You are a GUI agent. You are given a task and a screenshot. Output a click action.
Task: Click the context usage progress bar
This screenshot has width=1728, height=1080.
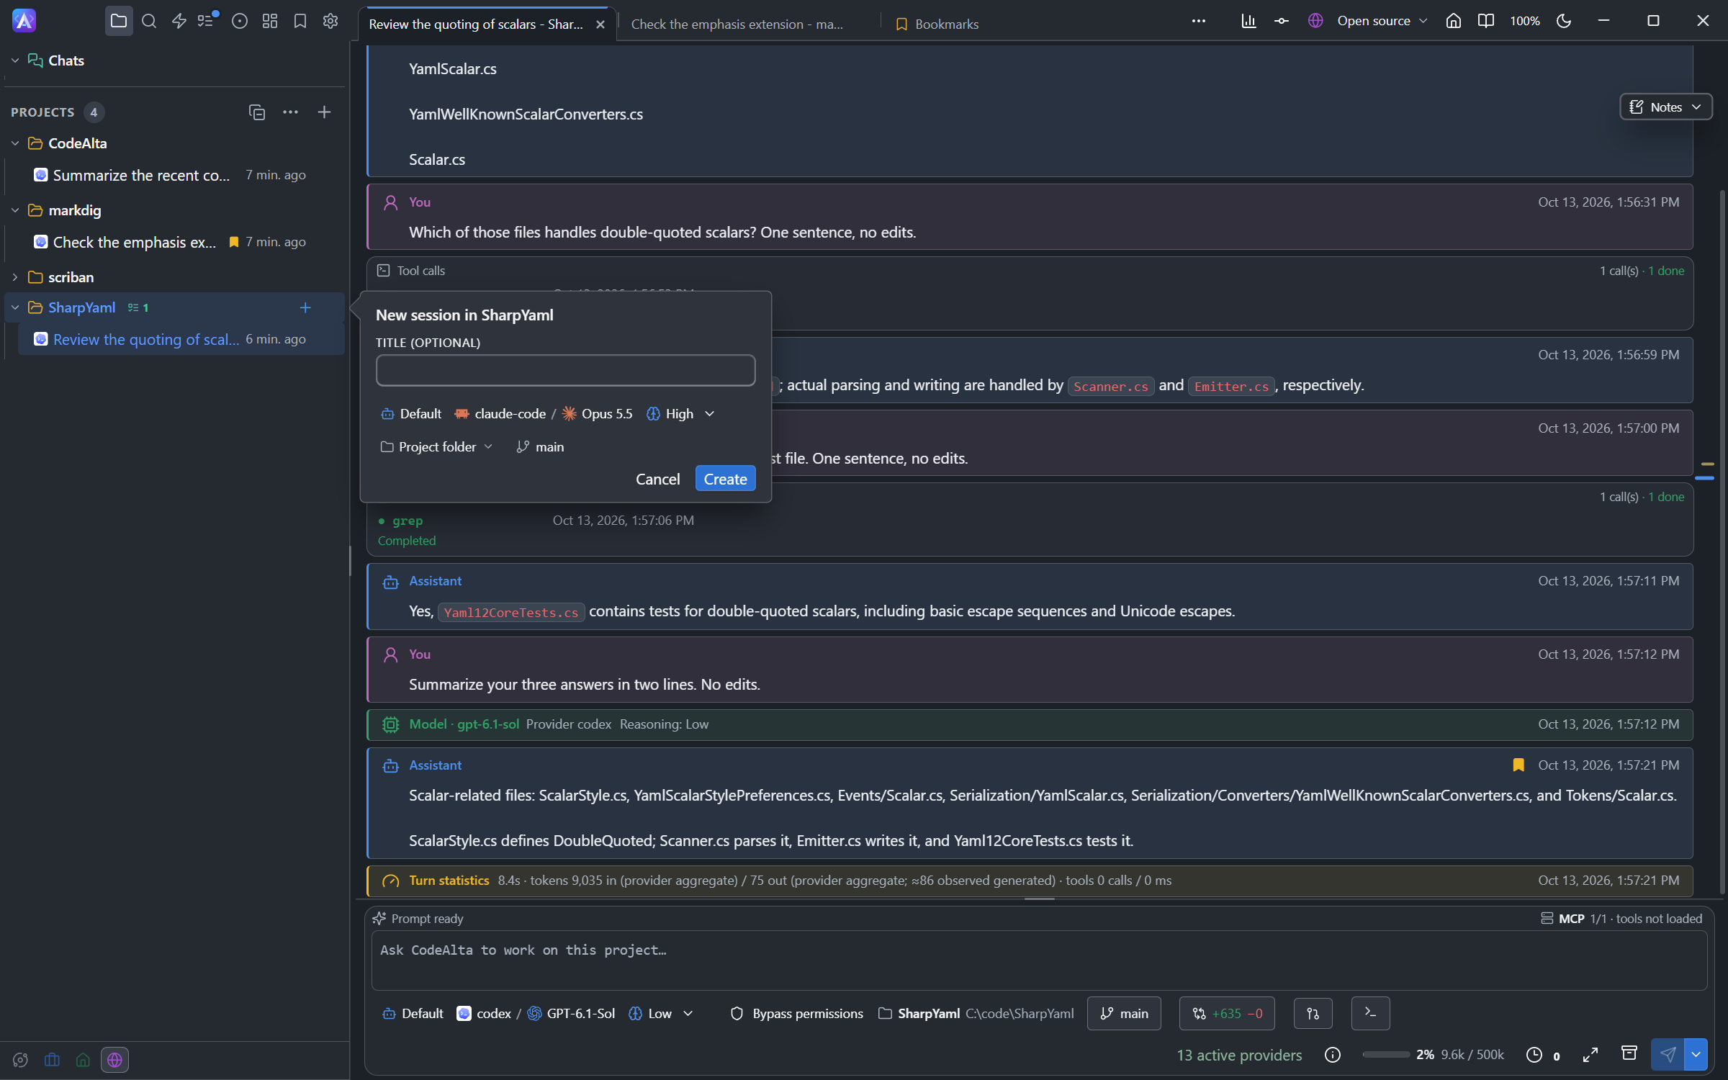pos(1386,1055)
